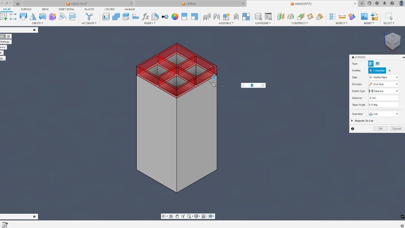Select the Offset Face tool icon
405x228 pixels.
point(125,17)
